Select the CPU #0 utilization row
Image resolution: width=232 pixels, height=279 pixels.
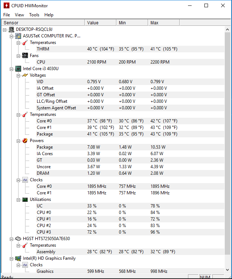coord(130,213)
